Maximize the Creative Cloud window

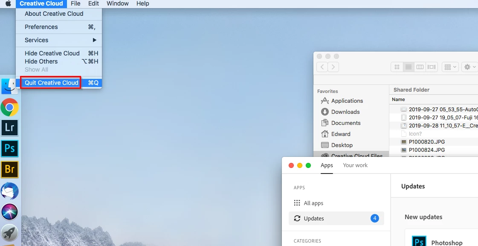[308, 165]
